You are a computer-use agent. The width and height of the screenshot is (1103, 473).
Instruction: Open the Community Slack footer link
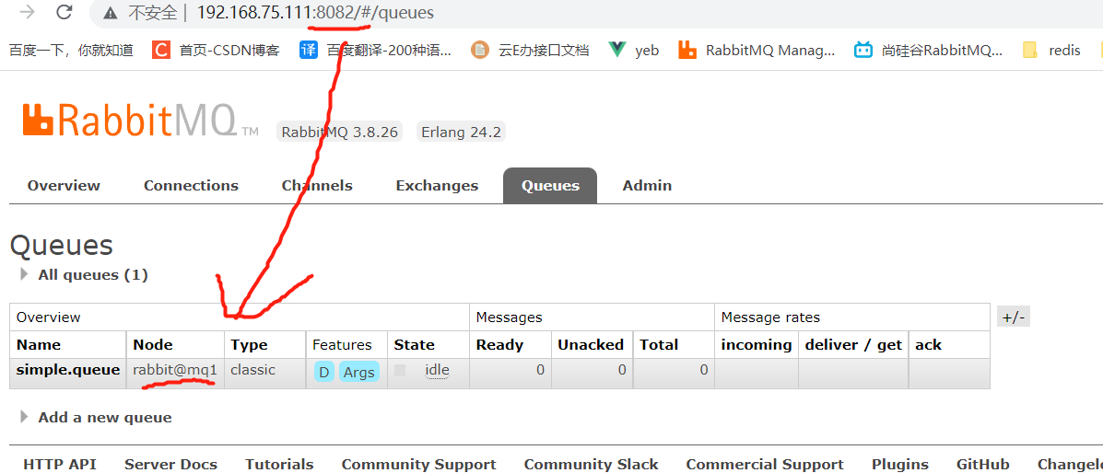point(591,465)
